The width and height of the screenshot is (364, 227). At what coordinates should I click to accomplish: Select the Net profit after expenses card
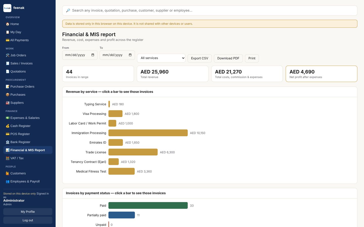pos(322,74)
